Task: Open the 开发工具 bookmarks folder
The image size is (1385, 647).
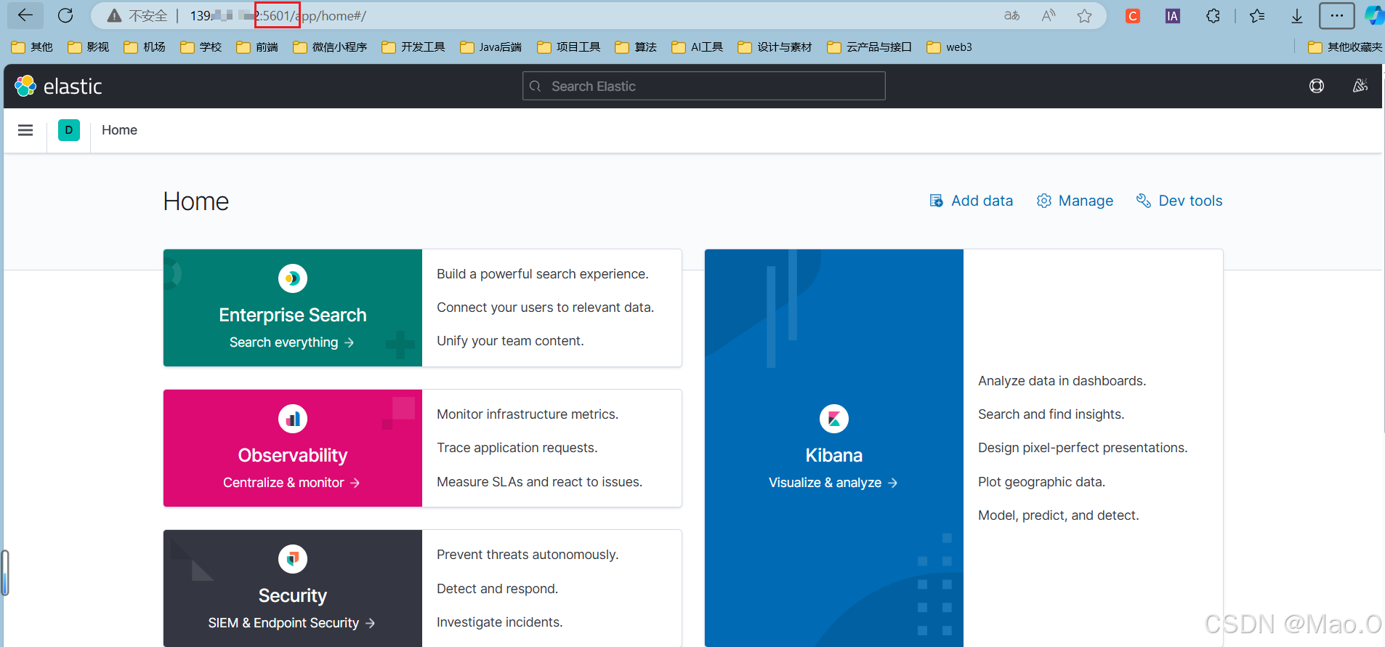Action: tap(413, 47)
